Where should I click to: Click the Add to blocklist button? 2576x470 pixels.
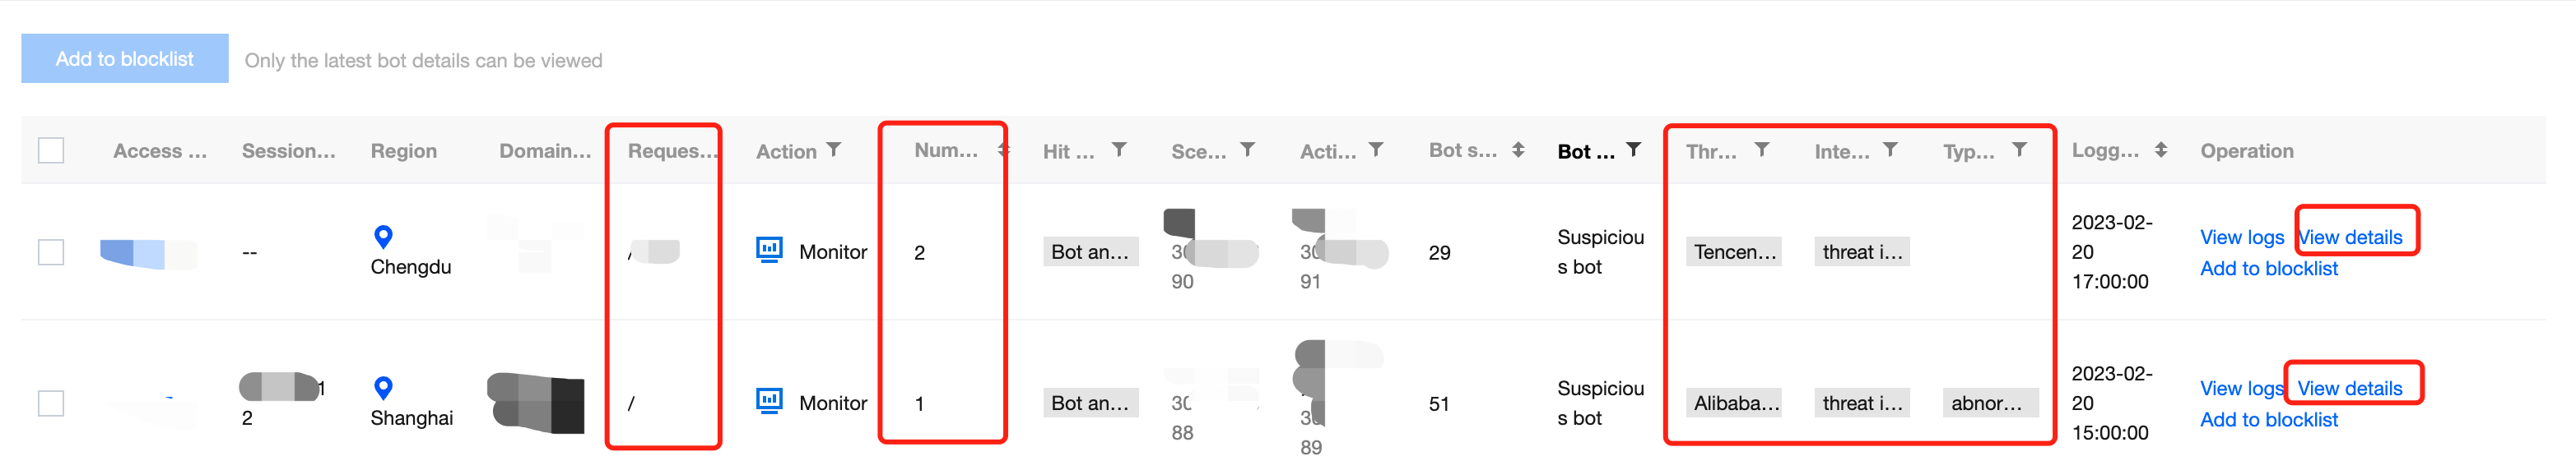pos(125,59)
